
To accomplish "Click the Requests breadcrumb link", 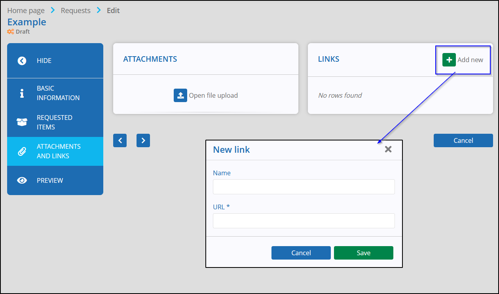I will [76, 10].
